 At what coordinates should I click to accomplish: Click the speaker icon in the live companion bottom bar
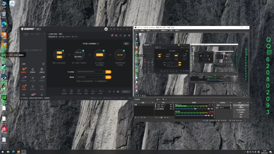[x=100, y=91]
